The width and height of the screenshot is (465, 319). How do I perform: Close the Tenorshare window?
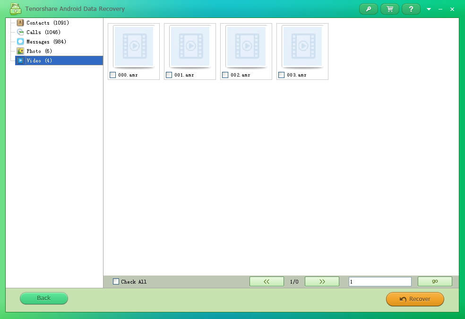(452, 9)
